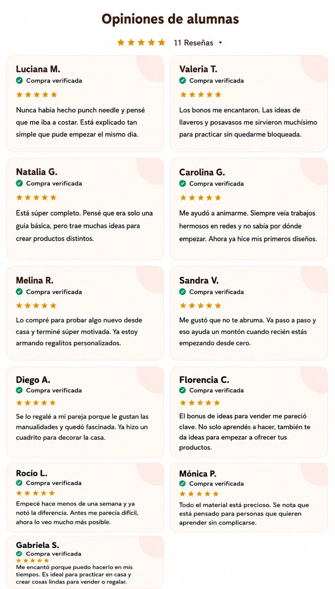This screenshot has height=589, width=335.
Task: Click Compra verificada label under Gabriela S.
Action: point(54,554)
